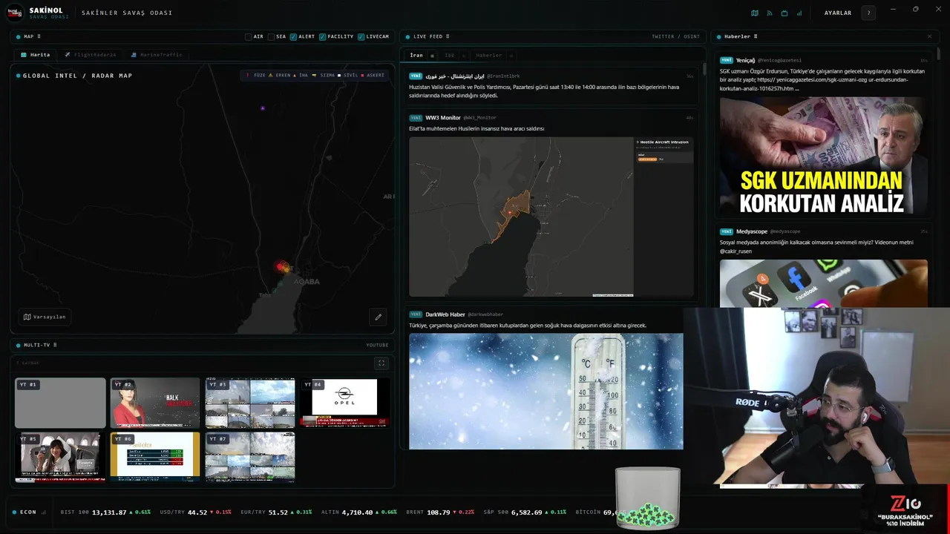950x534 pixels.
Task: Click the SIZMA legend item
Action: pyautogui.click(x=324, y=75)
